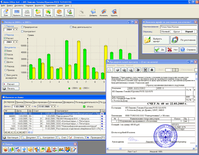Decrease the 2004 period year with left arrow
199x155 pixels.
[x=14, y=30]
